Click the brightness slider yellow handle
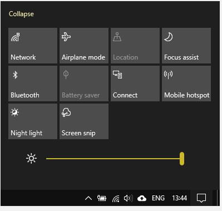The width and height of the screenshot is (222, 211). (x=182, y=159)
